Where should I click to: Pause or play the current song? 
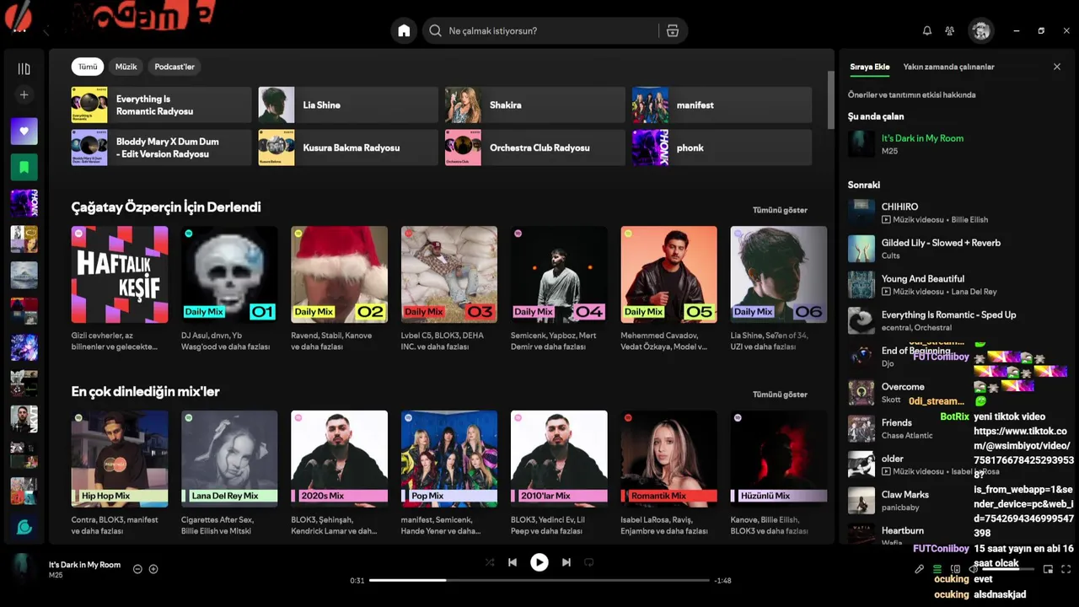tap(539, 562)
